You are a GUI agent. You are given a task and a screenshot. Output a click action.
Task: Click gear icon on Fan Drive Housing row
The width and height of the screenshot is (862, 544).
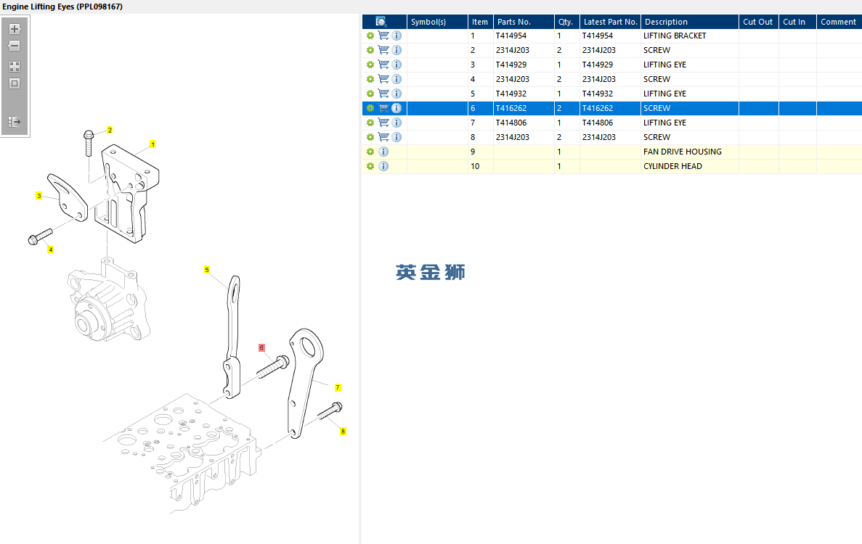tap(370, 152)
